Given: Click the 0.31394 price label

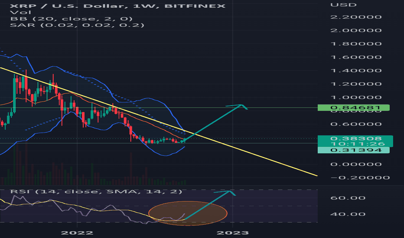Looking at the screenshot, I should (x=354, y=150).
